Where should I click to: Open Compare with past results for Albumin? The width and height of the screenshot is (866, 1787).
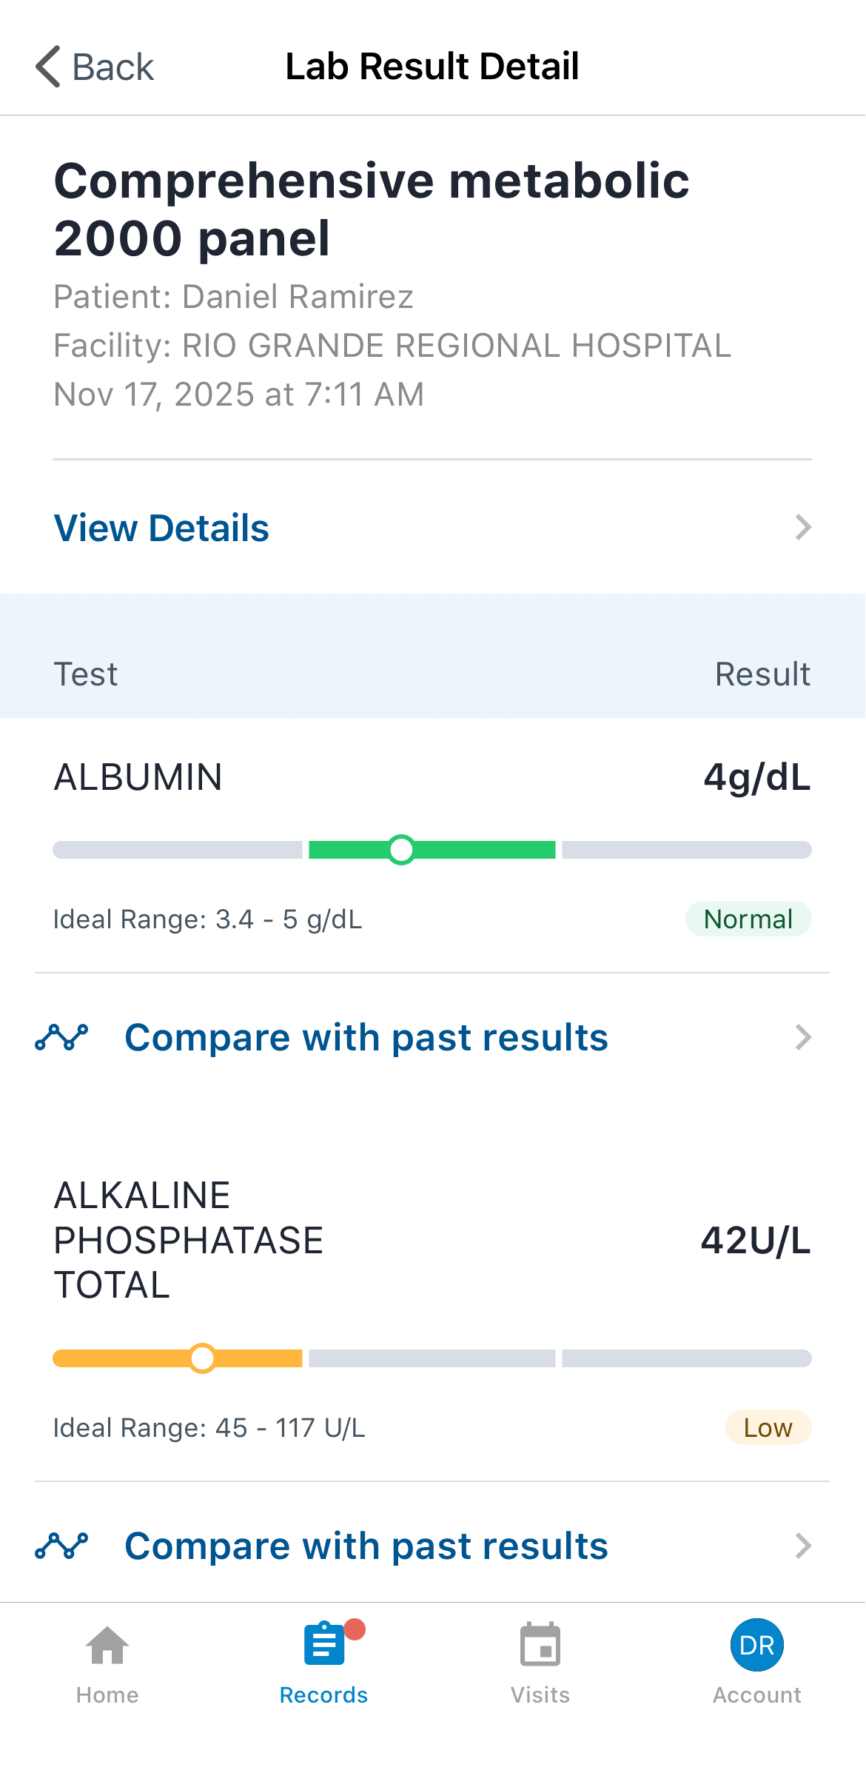tap(366, 1037)
